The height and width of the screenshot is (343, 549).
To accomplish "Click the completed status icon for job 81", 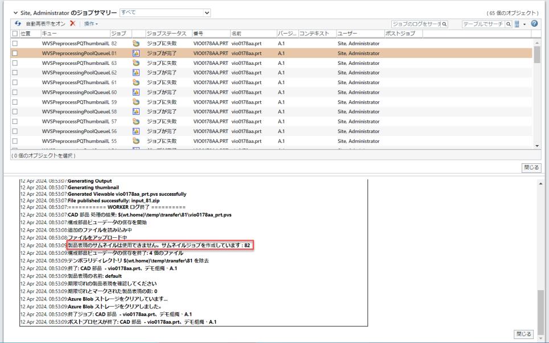I will [136, 53].
